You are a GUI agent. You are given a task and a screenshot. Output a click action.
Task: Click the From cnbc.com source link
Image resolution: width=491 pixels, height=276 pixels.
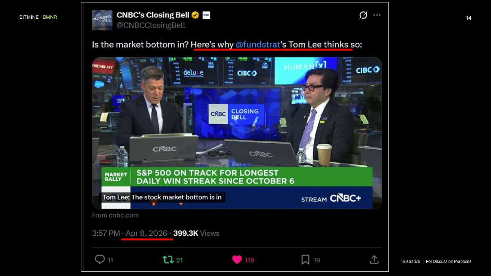[x=115, y=215]
